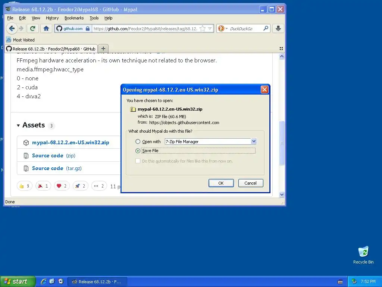Click the on-screen keyboard taskbar icon

pos(340,282)
